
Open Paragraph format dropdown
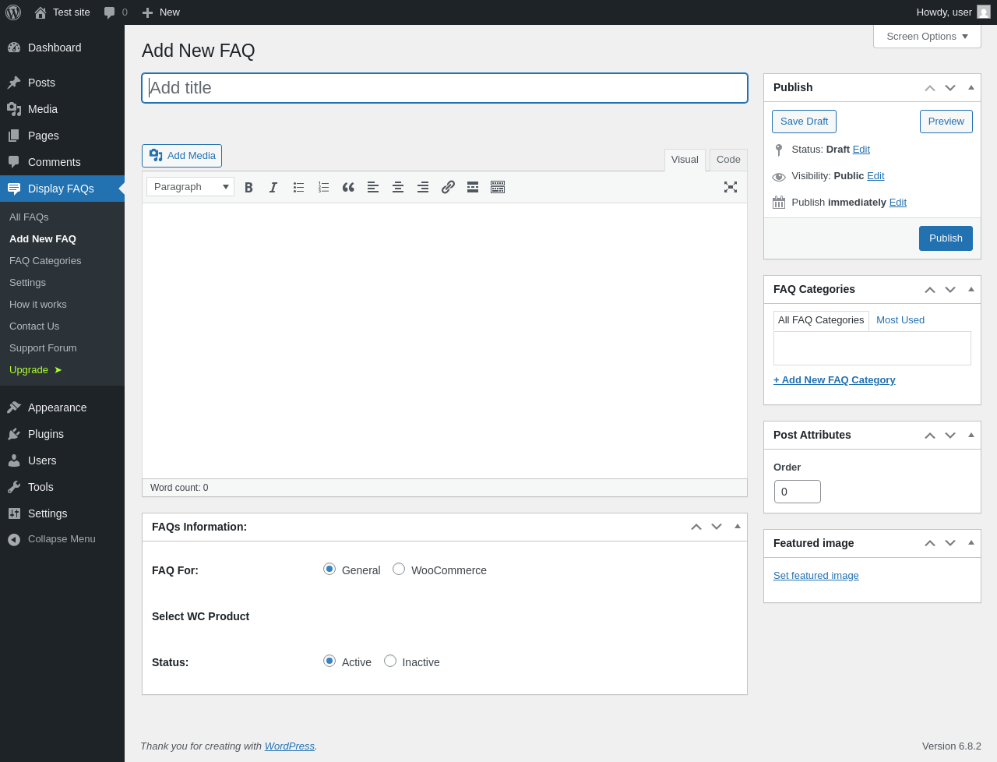tap(190, 187)
